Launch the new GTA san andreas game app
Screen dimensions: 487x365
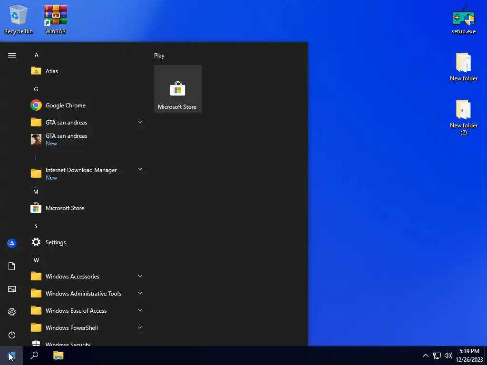[87, 139]
